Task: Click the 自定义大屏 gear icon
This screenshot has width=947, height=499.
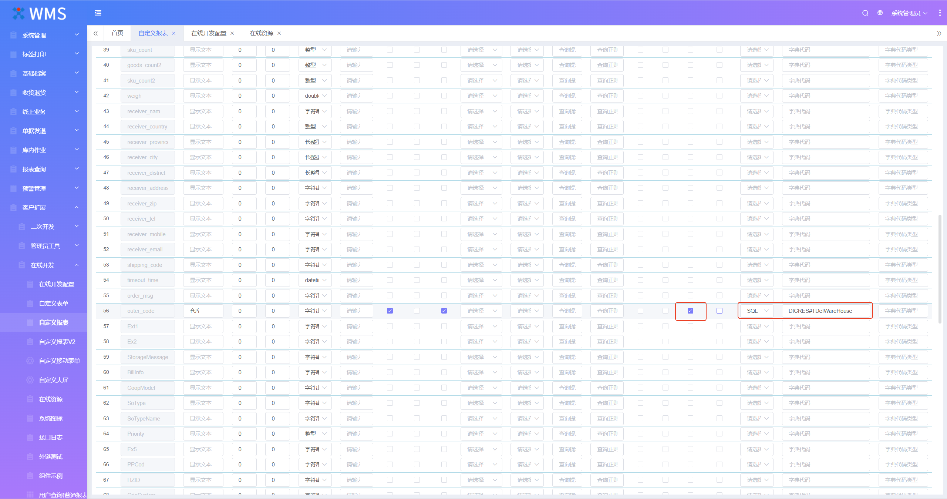Action: [30, 380]
